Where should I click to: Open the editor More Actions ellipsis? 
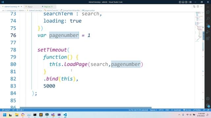coord(201,7)
